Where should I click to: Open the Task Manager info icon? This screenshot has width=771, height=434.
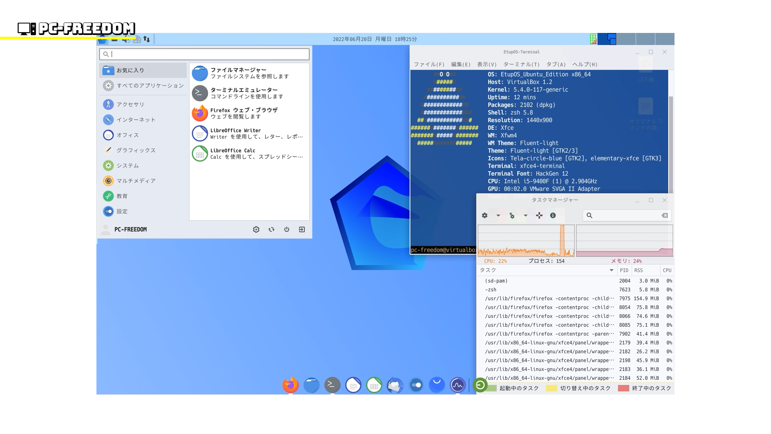553,216
